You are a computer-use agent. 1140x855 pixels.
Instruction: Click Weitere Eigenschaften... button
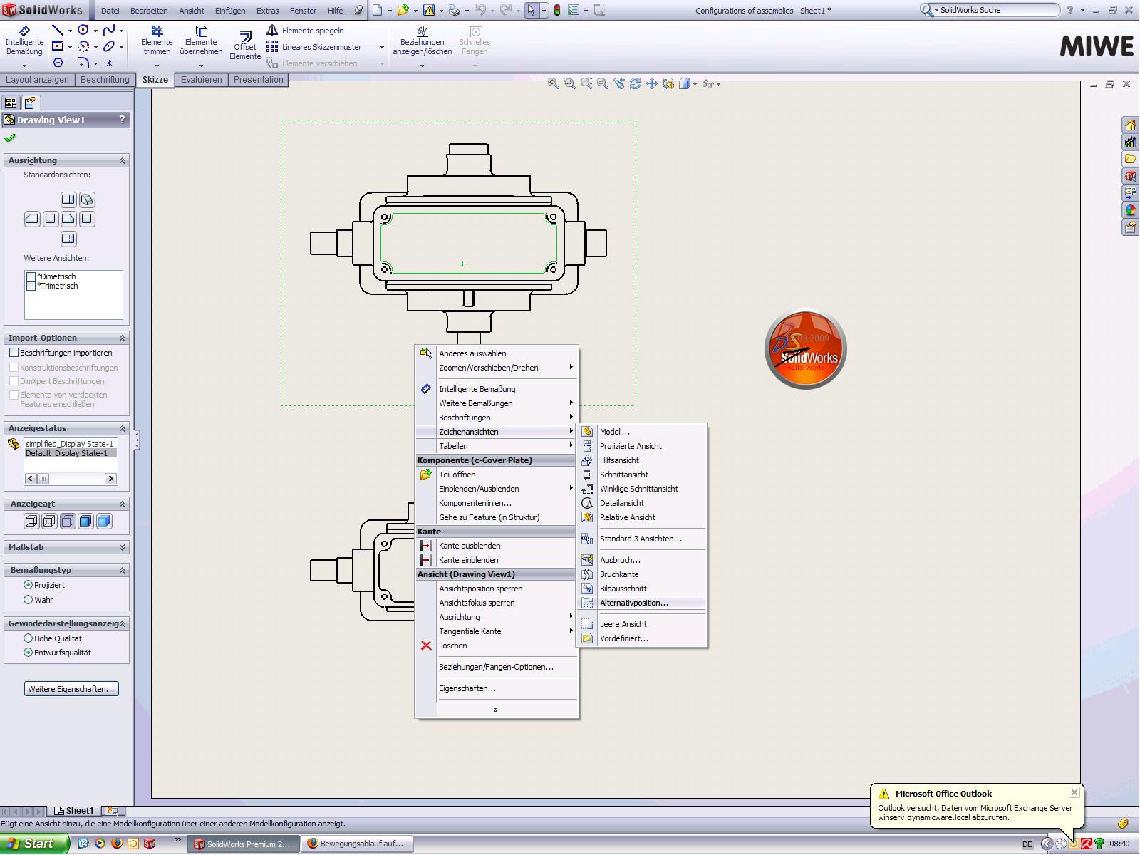[x=71, y=689]
